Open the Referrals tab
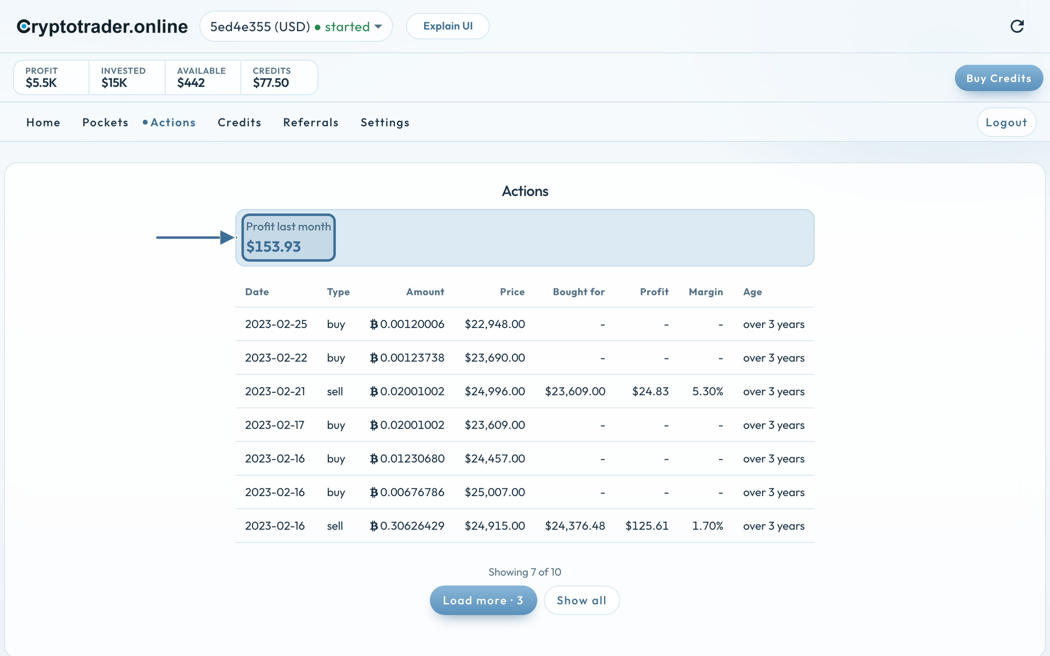 pyautogui.click(x=310, y=122)
